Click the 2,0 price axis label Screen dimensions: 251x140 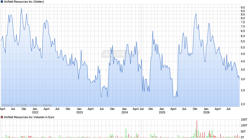click(243, 104)
